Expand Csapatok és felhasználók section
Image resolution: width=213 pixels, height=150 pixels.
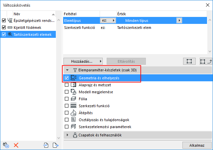click(67, 135)
